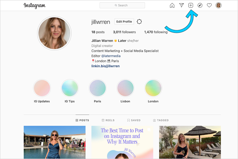Screen dimensions: 238x159
Task: Open the settings gear next to Edit Profile
Action: 139,22
